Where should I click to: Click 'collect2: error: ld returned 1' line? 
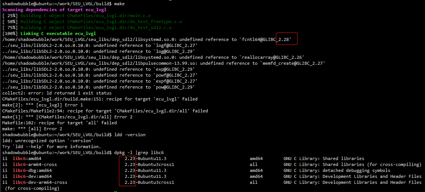pyautogui.click(x=57, y=93)
